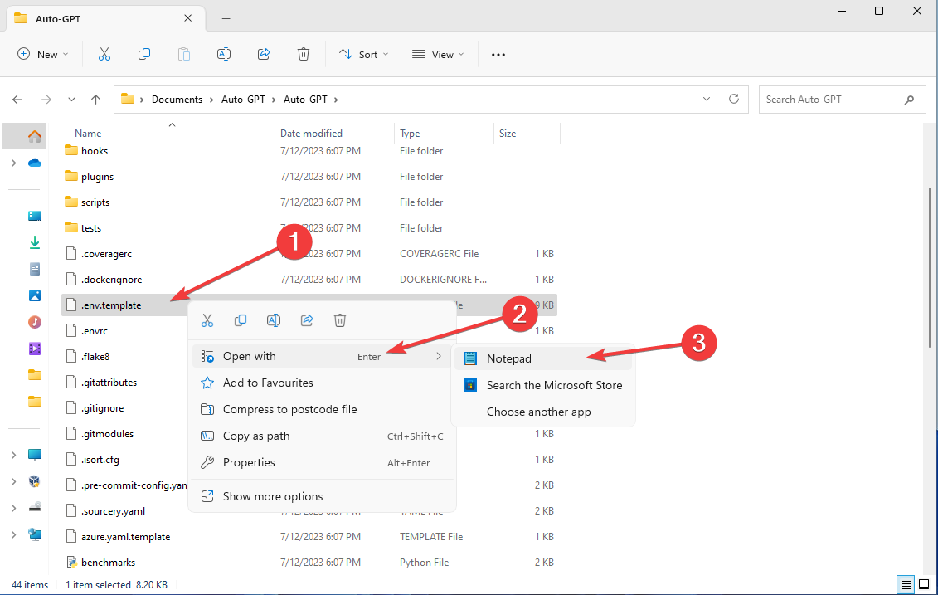Viewport: 938px width, 595px height.
Task: Expand the New item dropdown
Action: (x=42, y=55)
